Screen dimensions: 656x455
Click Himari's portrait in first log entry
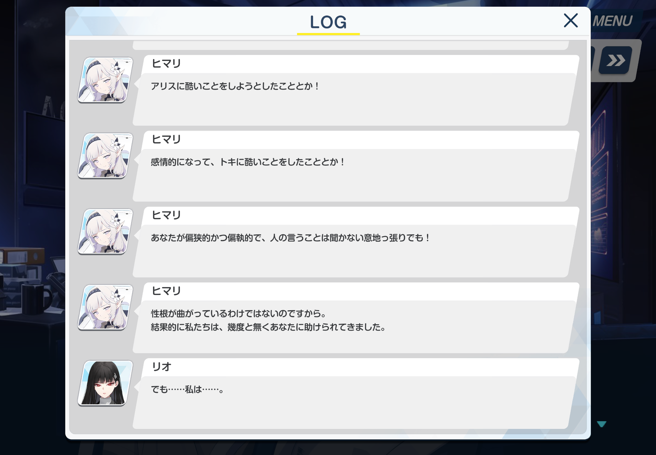pos(105,80)
